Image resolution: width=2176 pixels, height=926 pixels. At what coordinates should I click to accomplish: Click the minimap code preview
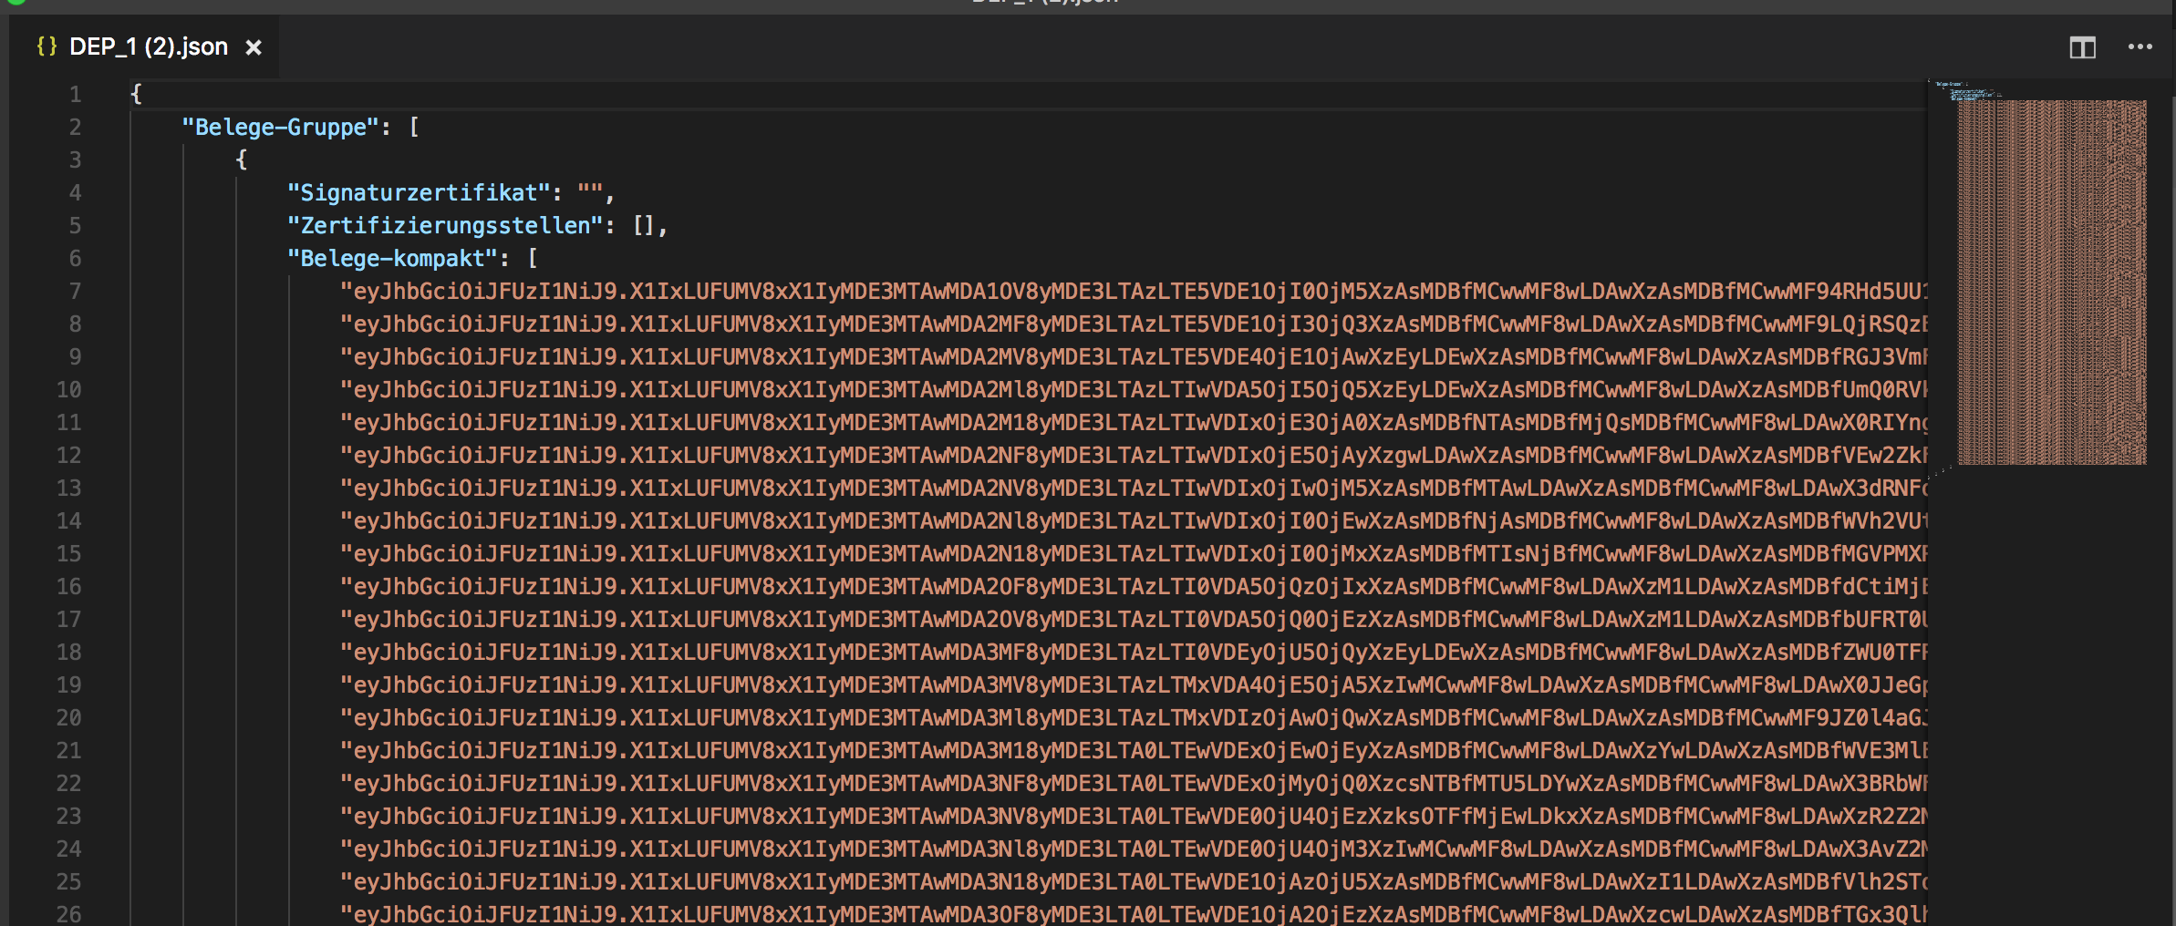[2051, 281]
